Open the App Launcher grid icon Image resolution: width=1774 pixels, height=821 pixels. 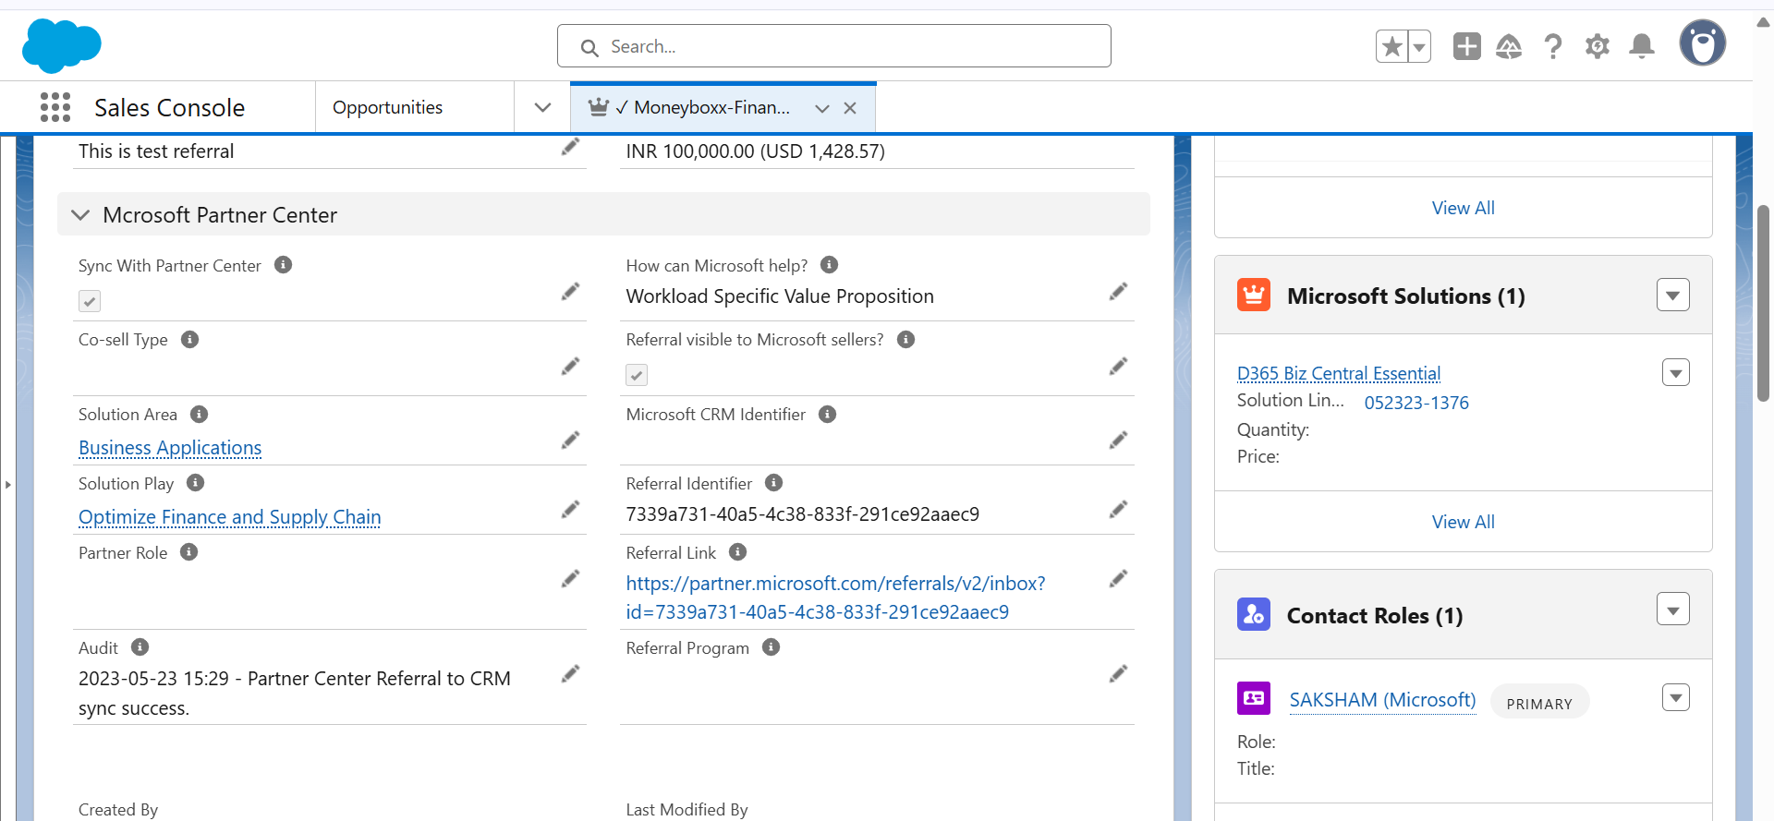tap(55, 107)
